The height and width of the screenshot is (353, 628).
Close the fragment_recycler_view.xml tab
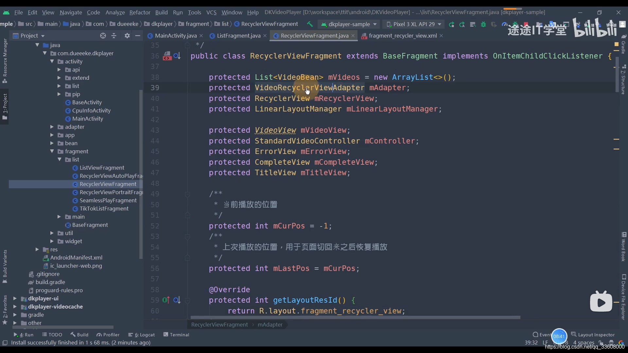click(441, 36)
